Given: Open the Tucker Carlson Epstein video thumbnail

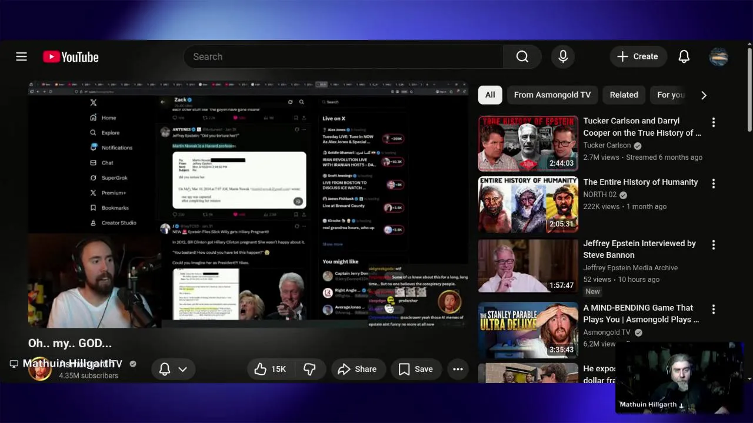Looking at the screenshot, I should 528,143.
